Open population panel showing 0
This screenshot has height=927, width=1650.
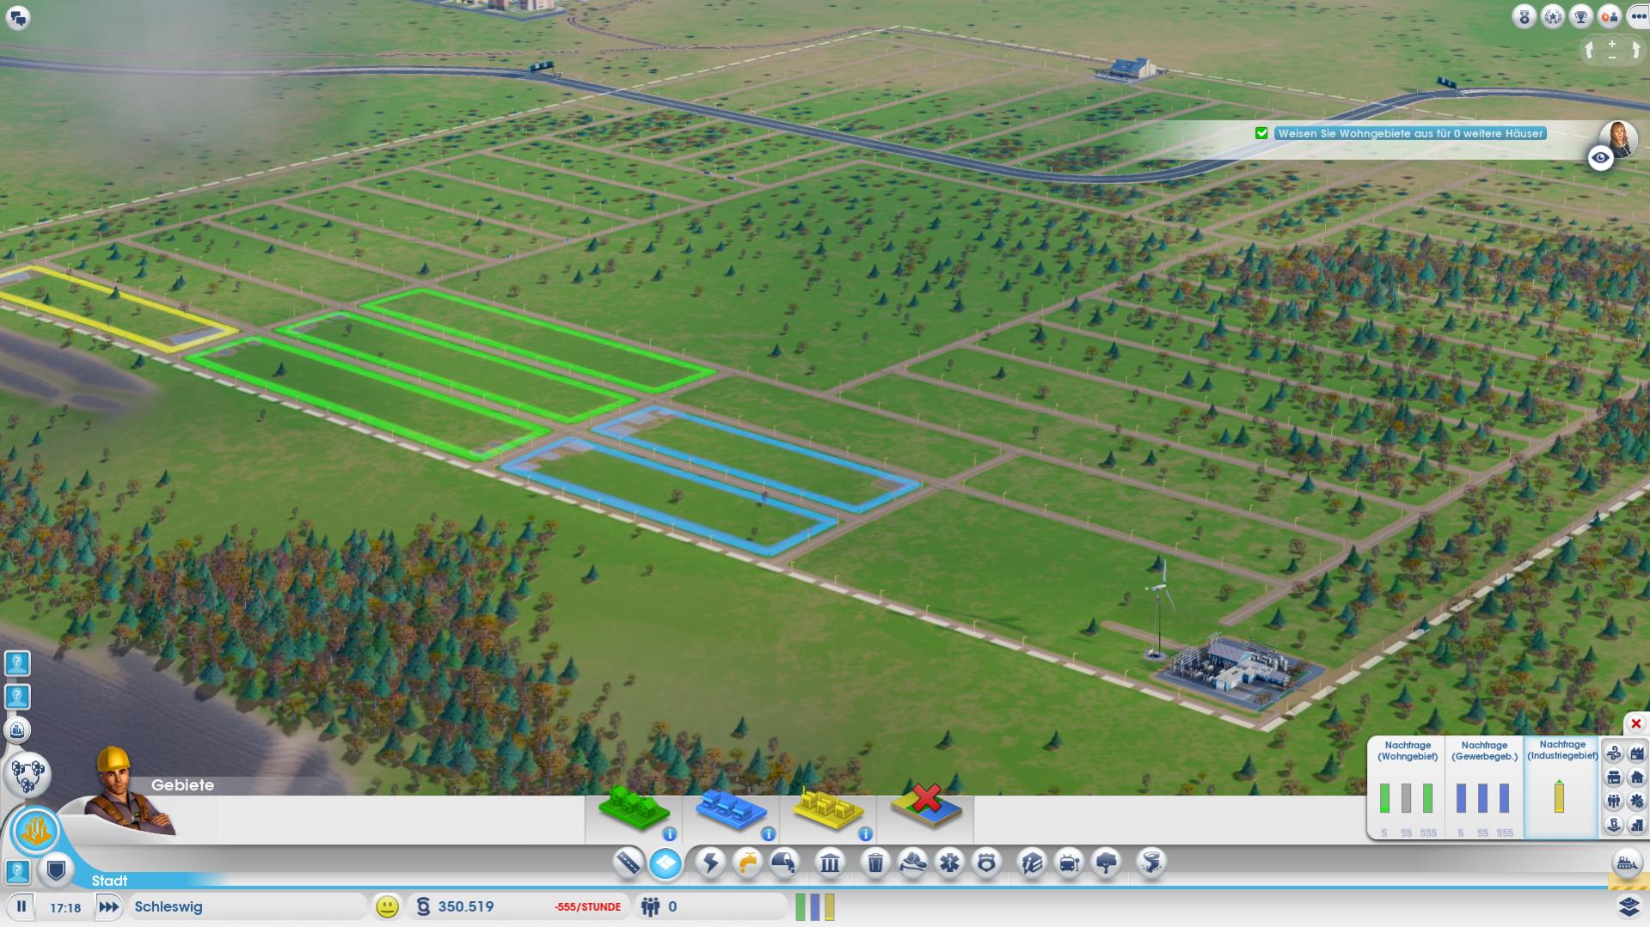pyautogui.click(x=710, y=906)
